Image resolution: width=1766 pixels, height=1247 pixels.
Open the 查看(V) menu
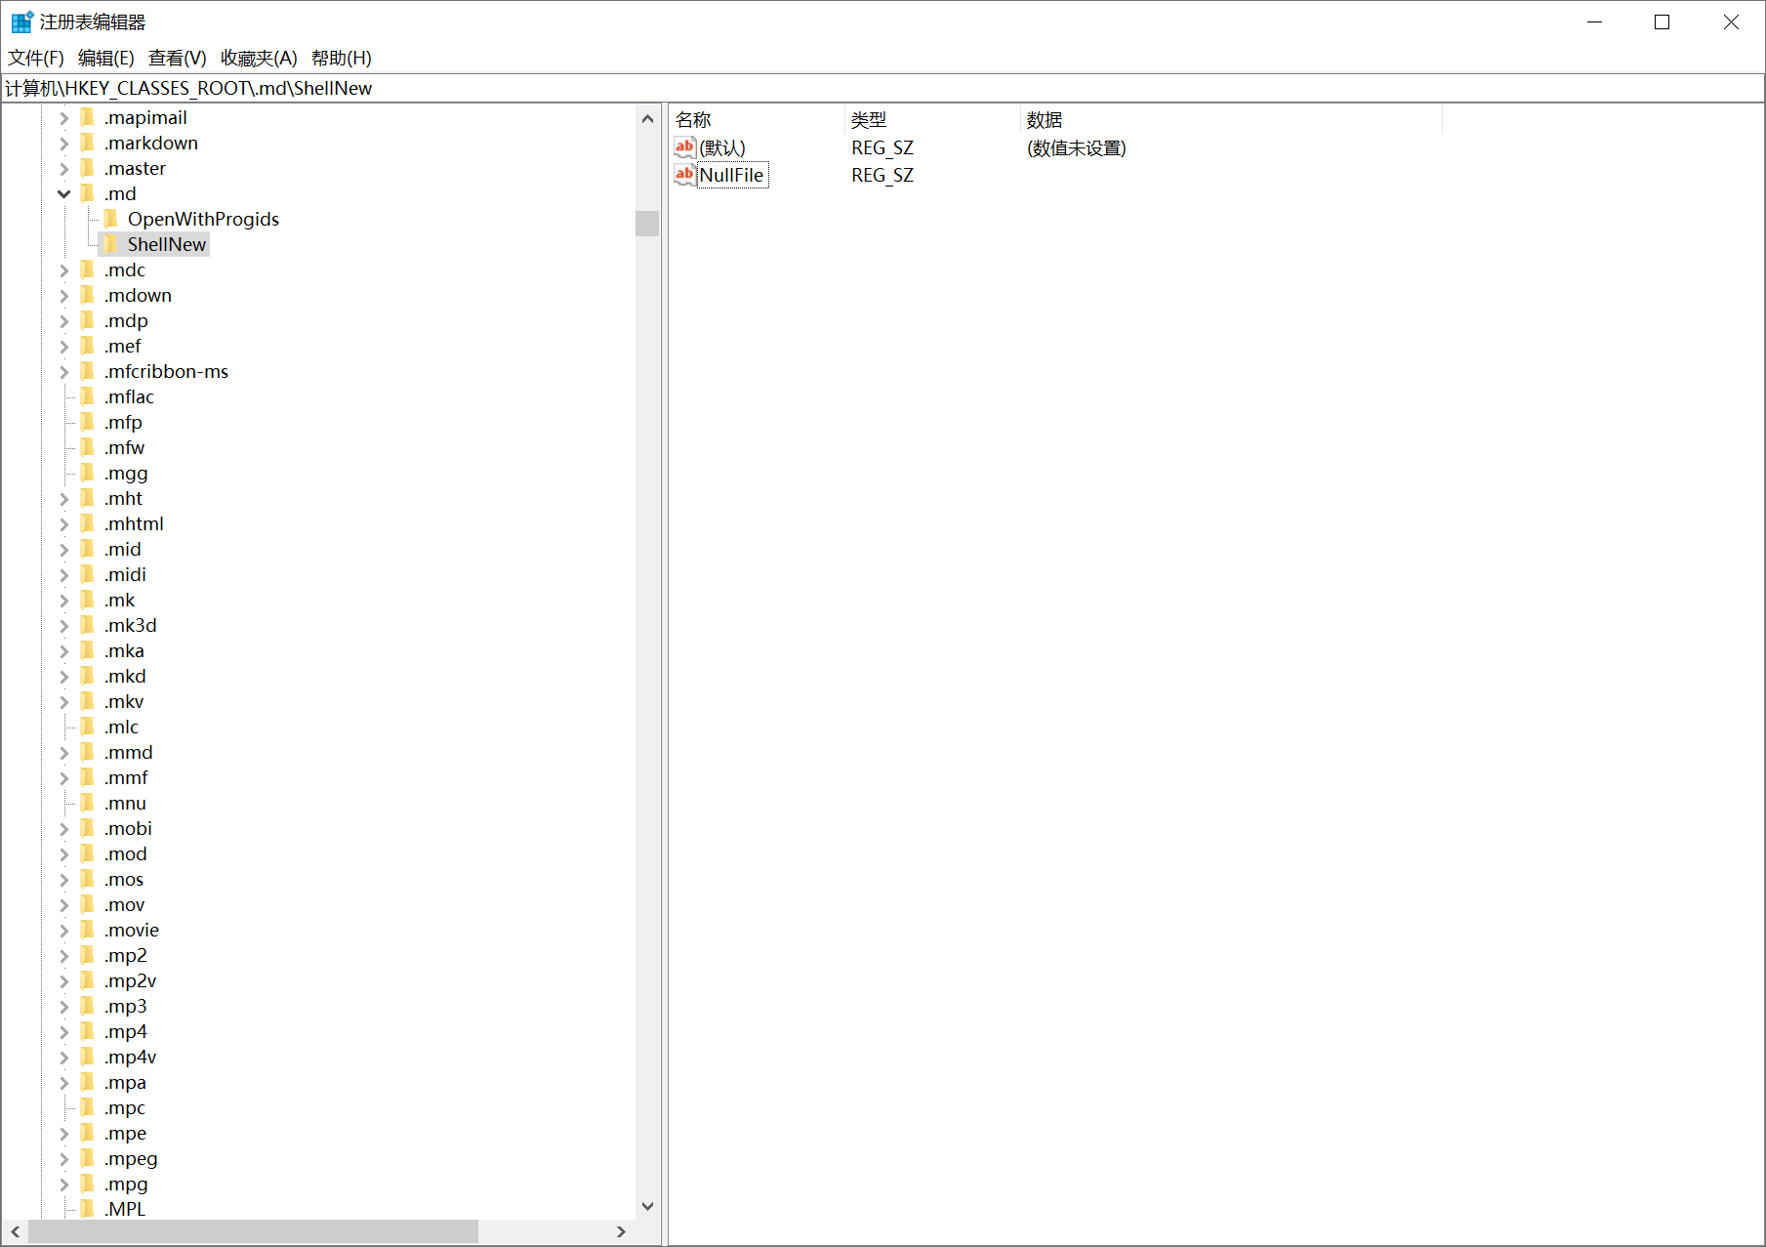177,58
